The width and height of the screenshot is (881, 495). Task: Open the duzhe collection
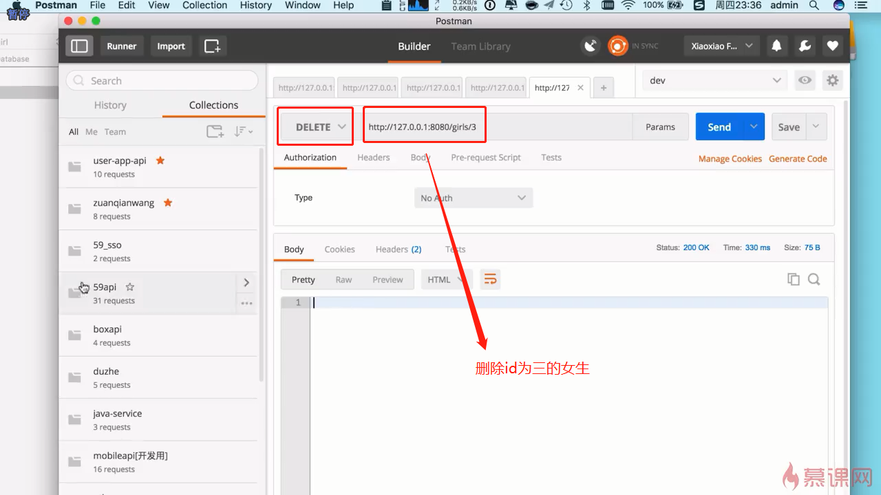[x=158, y=377]
